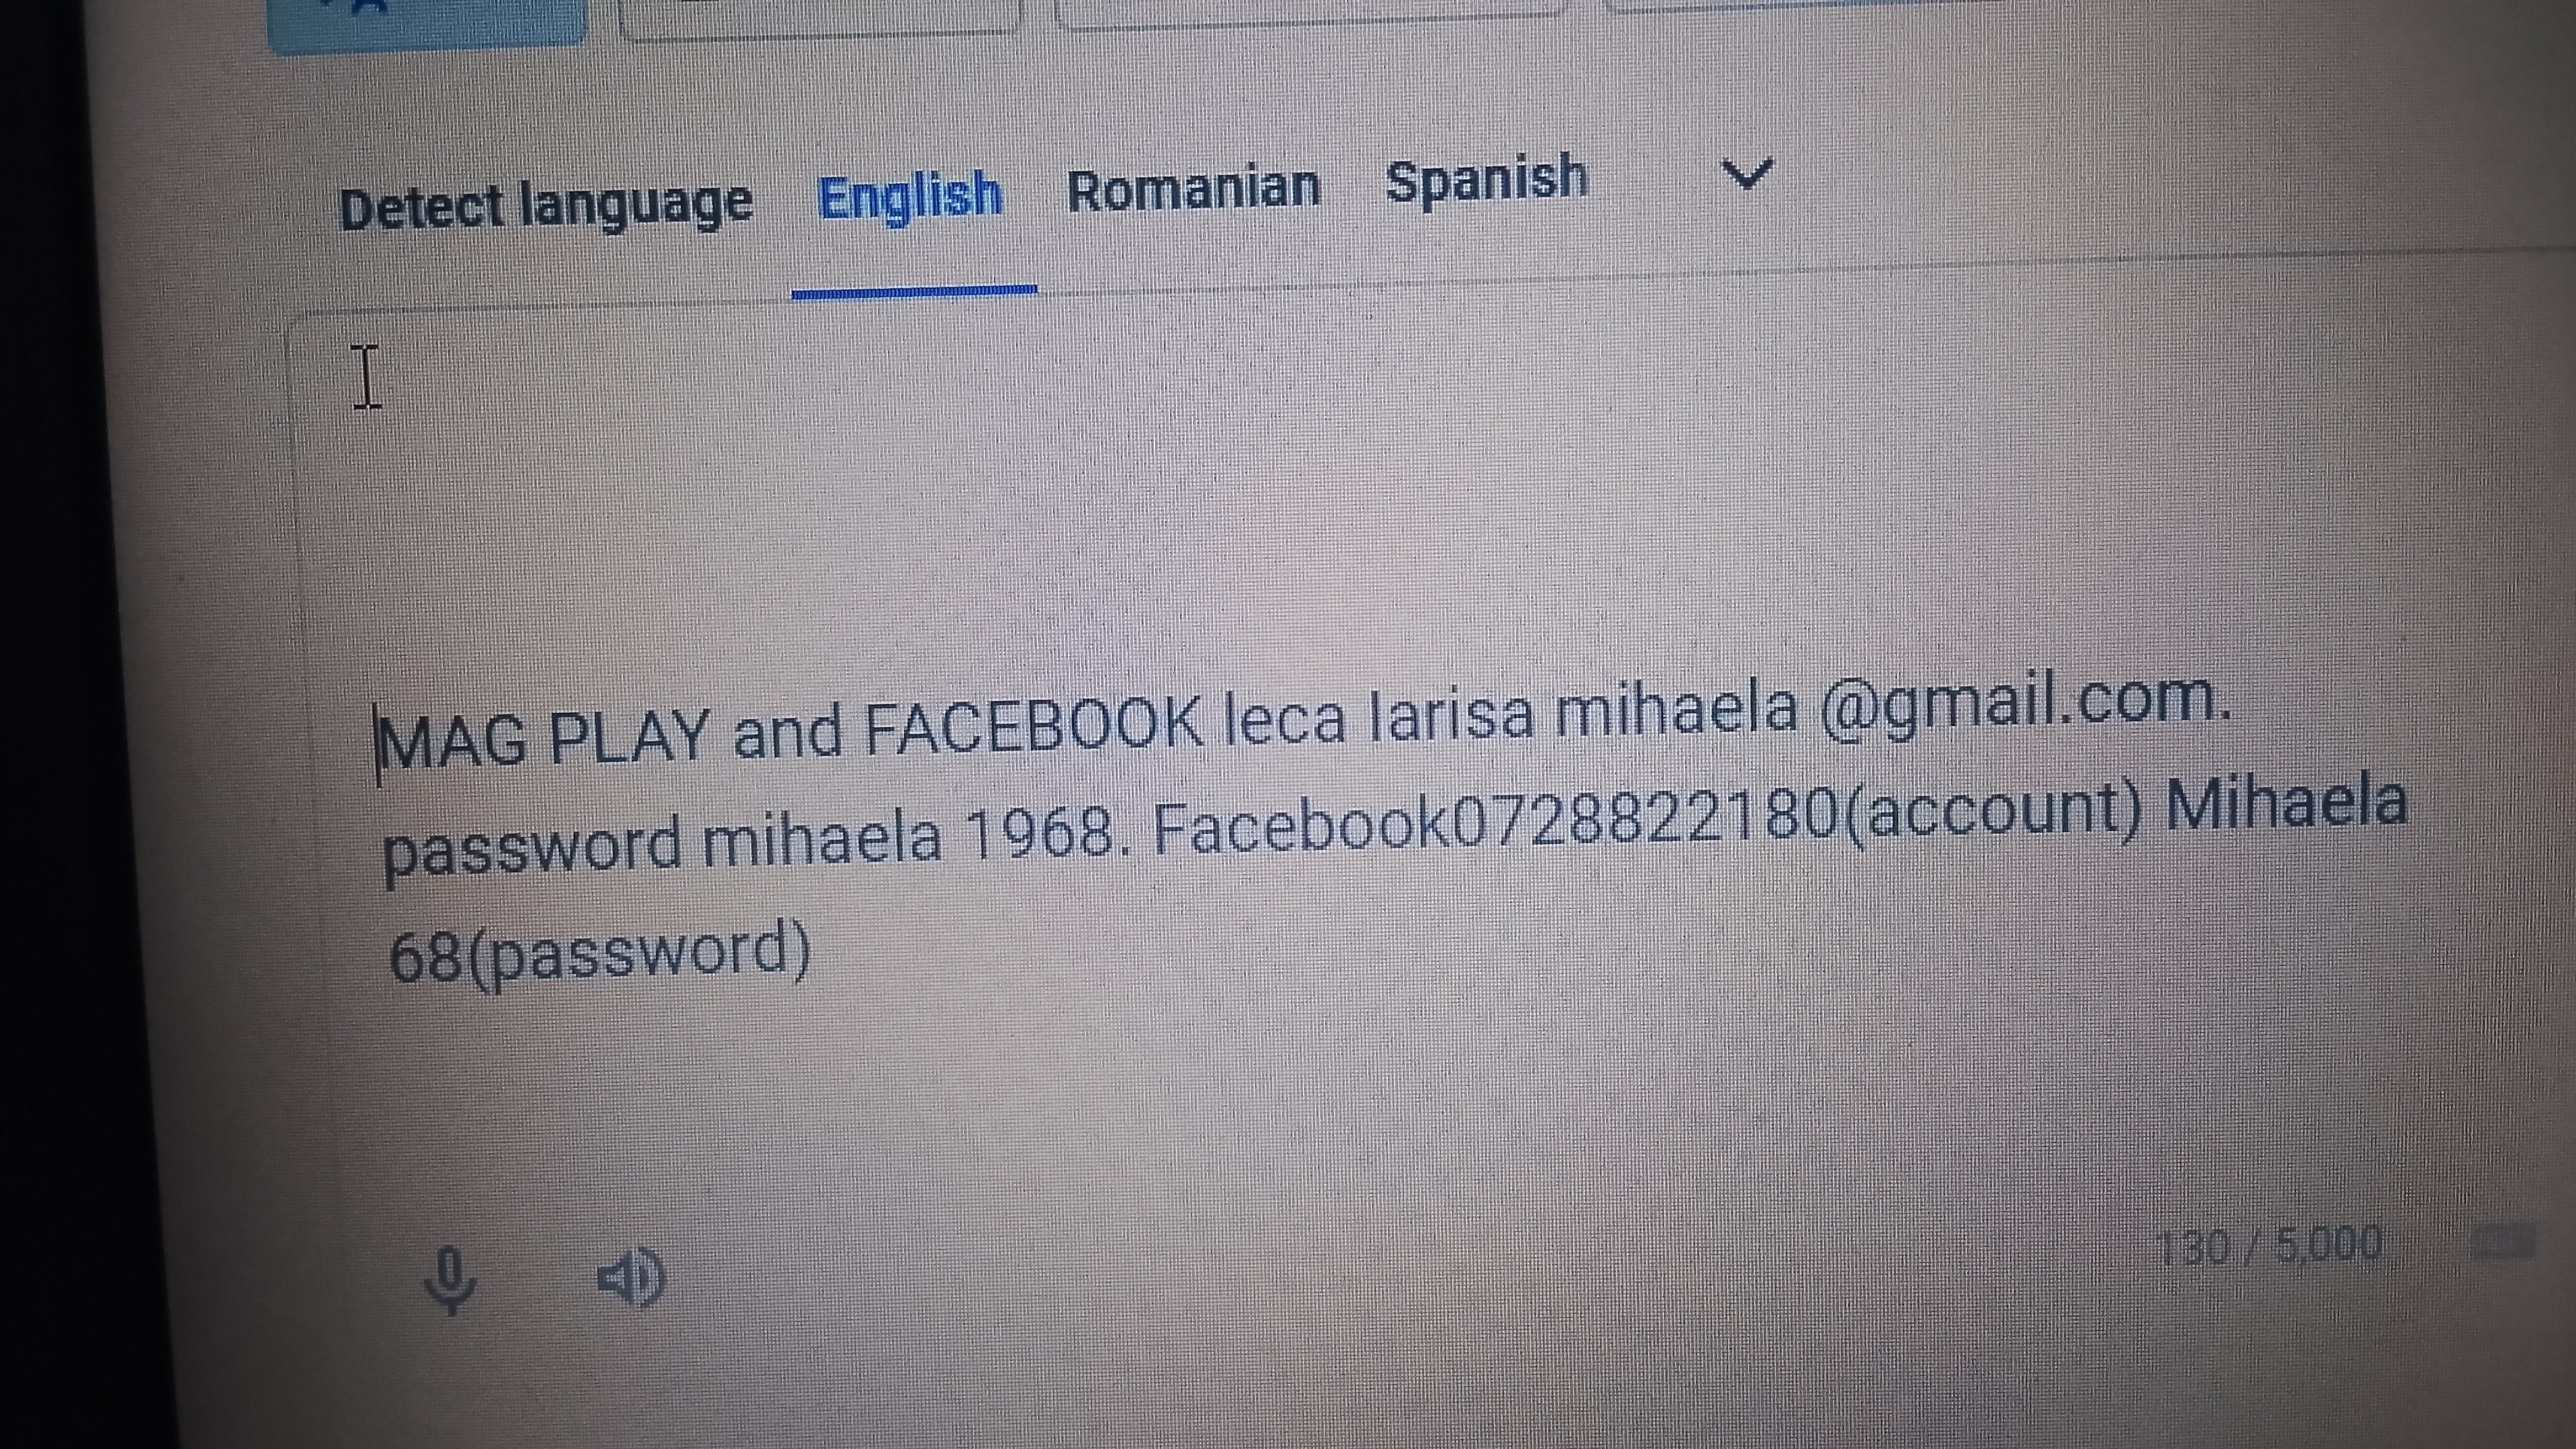Choose Romanian as source language
2576x1449 pixels.
1193,189
